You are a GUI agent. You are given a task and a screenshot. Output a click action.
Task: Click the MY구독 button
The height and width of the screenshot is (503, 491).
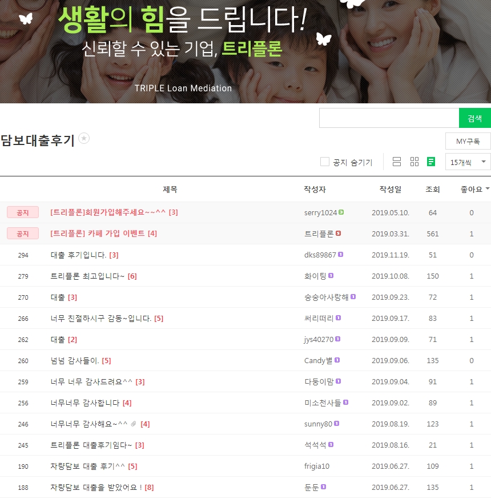click(468, 141)
